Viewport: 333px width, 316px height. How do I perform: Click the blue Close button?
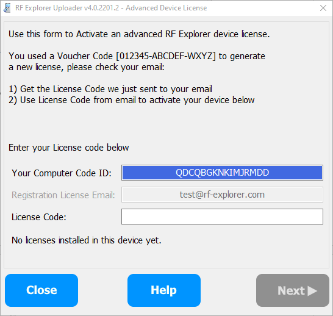41,290
